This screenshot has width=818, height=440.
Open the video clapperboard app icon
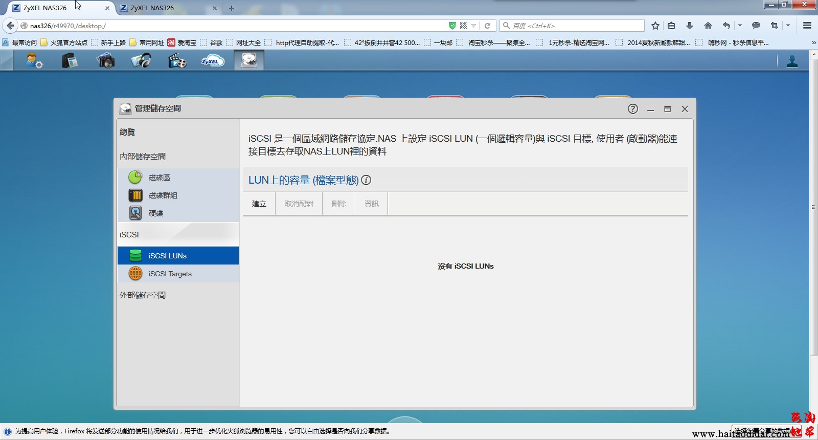coord(177,61)
